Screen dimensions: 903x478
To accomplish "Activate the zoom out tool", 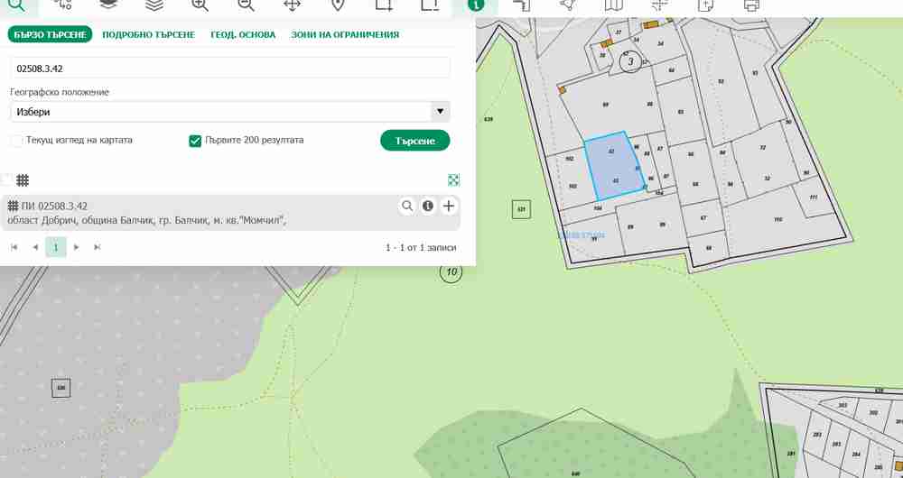I will (246, 5).
